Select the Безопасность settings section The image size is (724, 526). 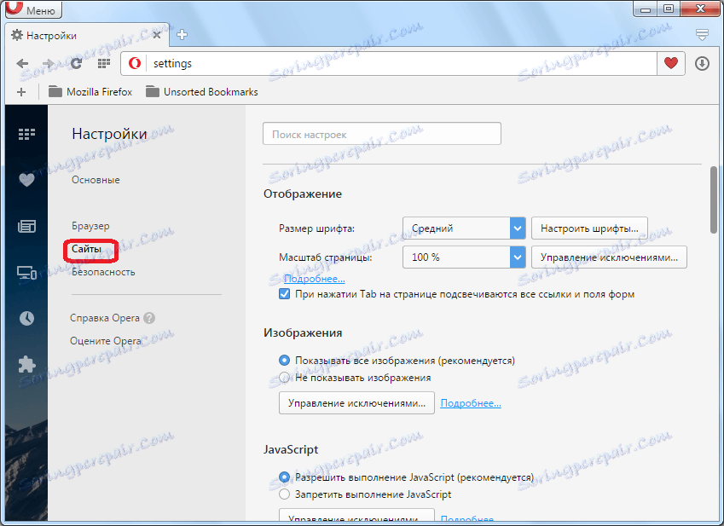103,272
